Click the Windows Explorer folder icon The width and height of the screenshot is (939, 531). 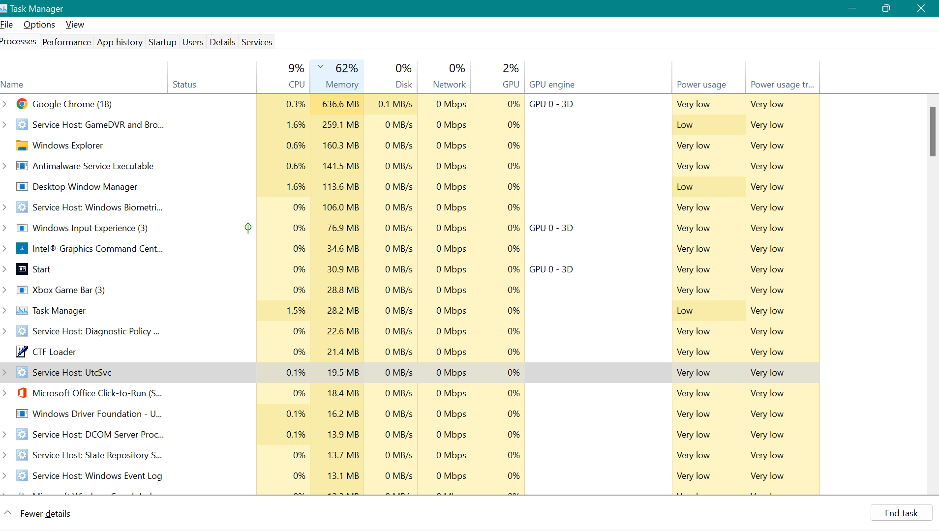[22, 145]
